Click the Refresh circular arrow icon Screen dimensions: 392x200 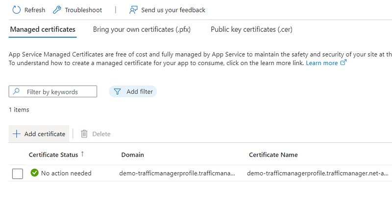click(17, 10)
